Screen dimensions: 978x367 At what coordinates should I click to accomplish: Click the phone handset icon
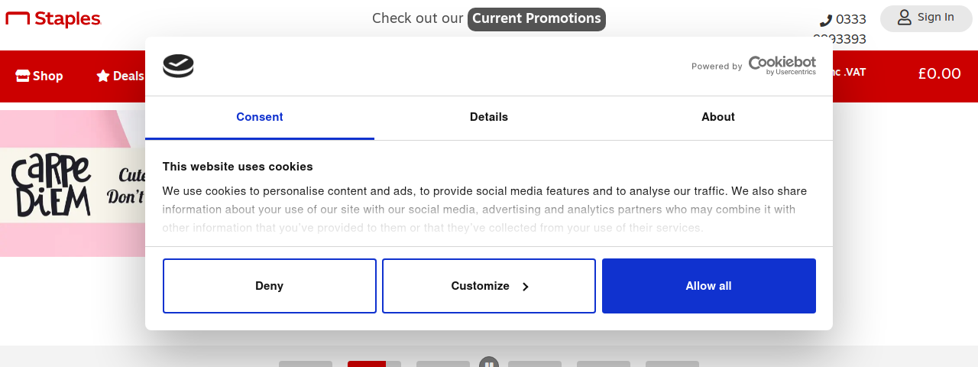(x=826, y=21)
